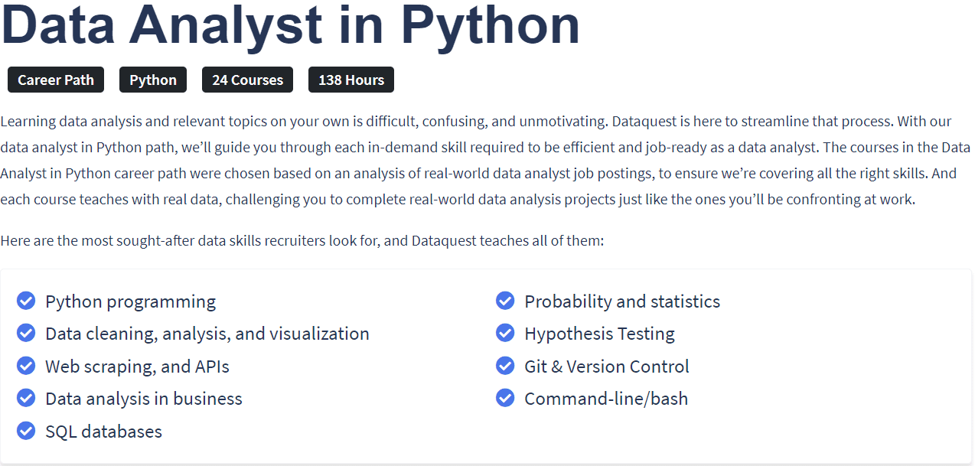The width and height of the screenshot is (975, 466).
Task: Click the Python badge
Action: click(x=153, y=80)
